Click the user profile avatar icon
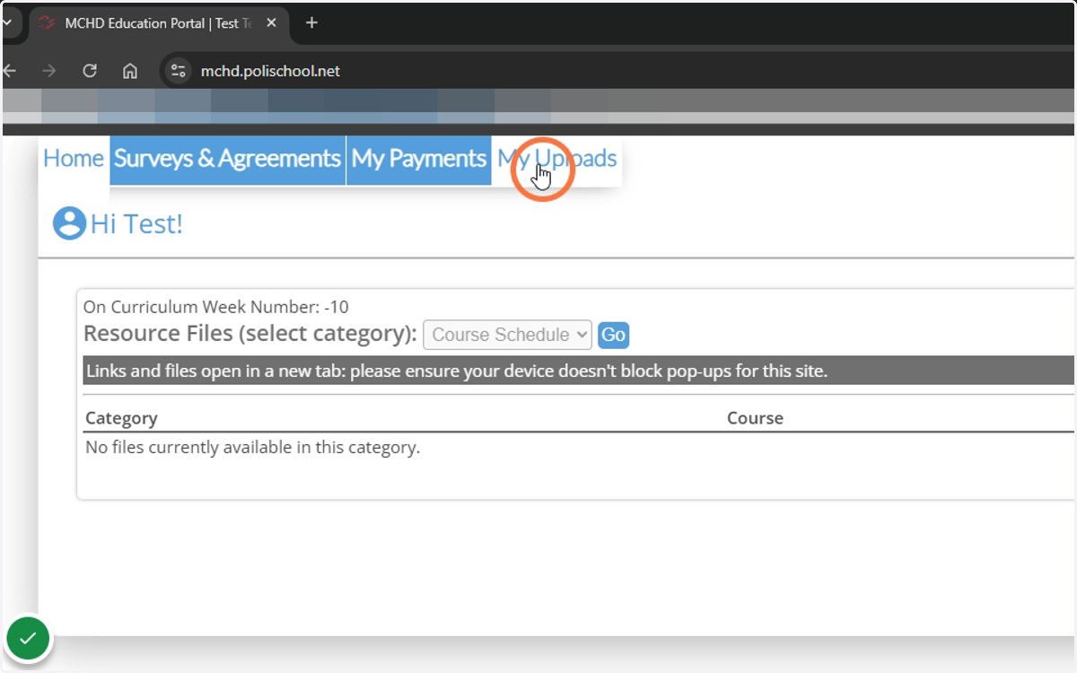The height and width of the screenshot is (673, 1077). coord(69,223)
